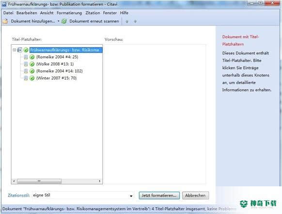This screenshot has height=214, width=282.
Task: Click the horizontal scrollbar thumb in placeholder tree
Action: click(39, 181)
